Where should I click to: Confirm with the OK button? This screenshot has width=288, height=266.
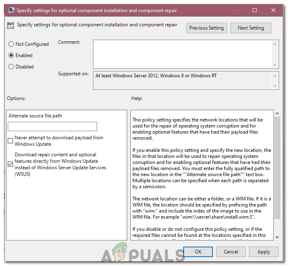click(x=198, y=252)
